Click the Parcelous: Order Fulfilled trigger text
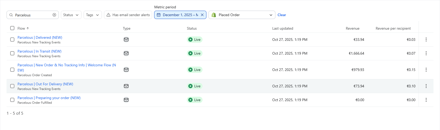 35,103
